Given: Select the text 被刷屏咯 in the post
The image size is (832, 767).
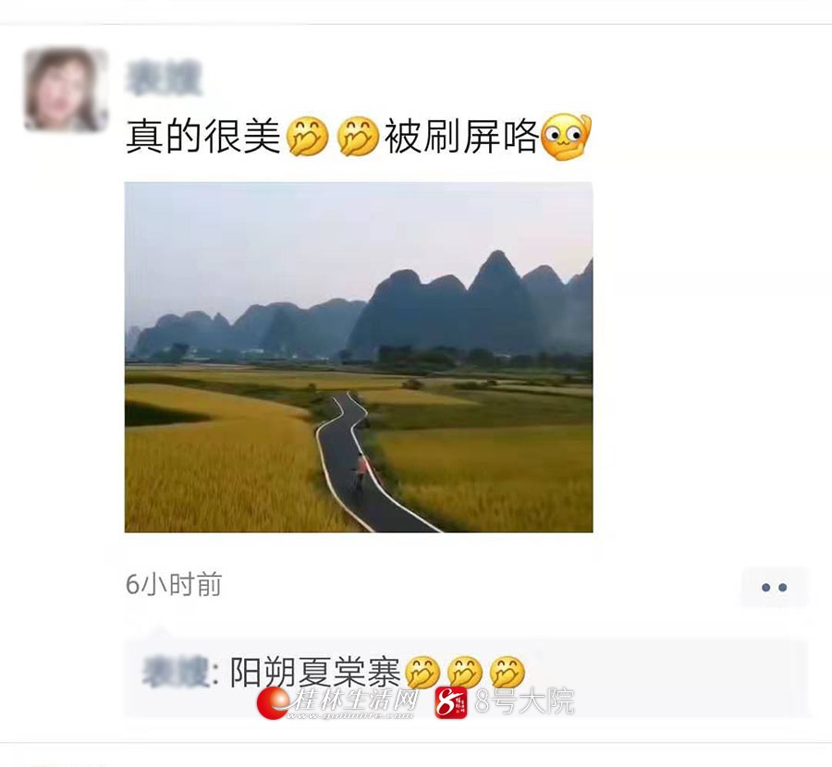Looking at the screenshot, I should click(461, 137).
